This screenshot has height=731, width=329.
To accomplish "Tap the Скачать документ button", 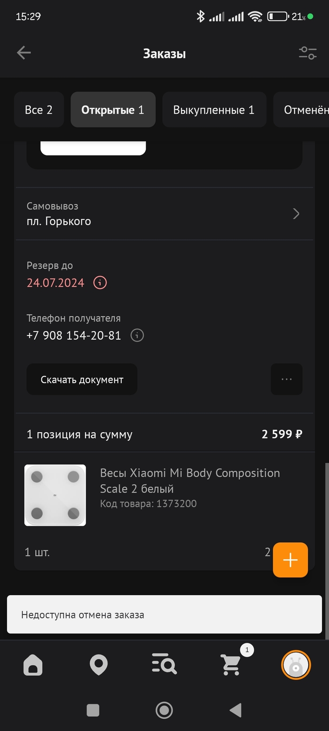I will tap(82, 379).
